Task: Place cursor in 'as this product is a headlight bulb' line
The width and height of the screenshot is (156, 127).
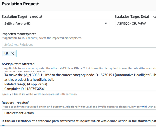Action: pos(29,80)
